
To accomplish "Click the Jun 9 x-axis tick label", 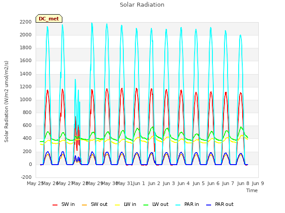I will pos(258,183).
